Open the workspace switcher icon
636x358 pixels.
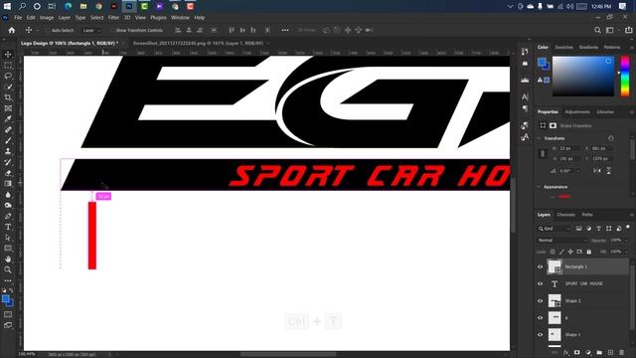coord(609,30)
